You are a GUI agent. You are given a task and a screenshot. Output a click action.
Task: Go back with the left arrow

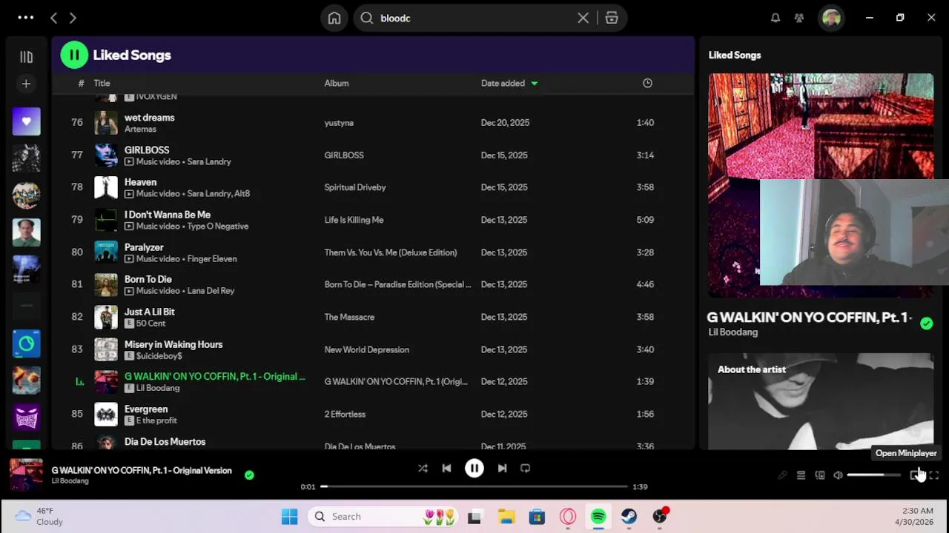pos(53,18)
